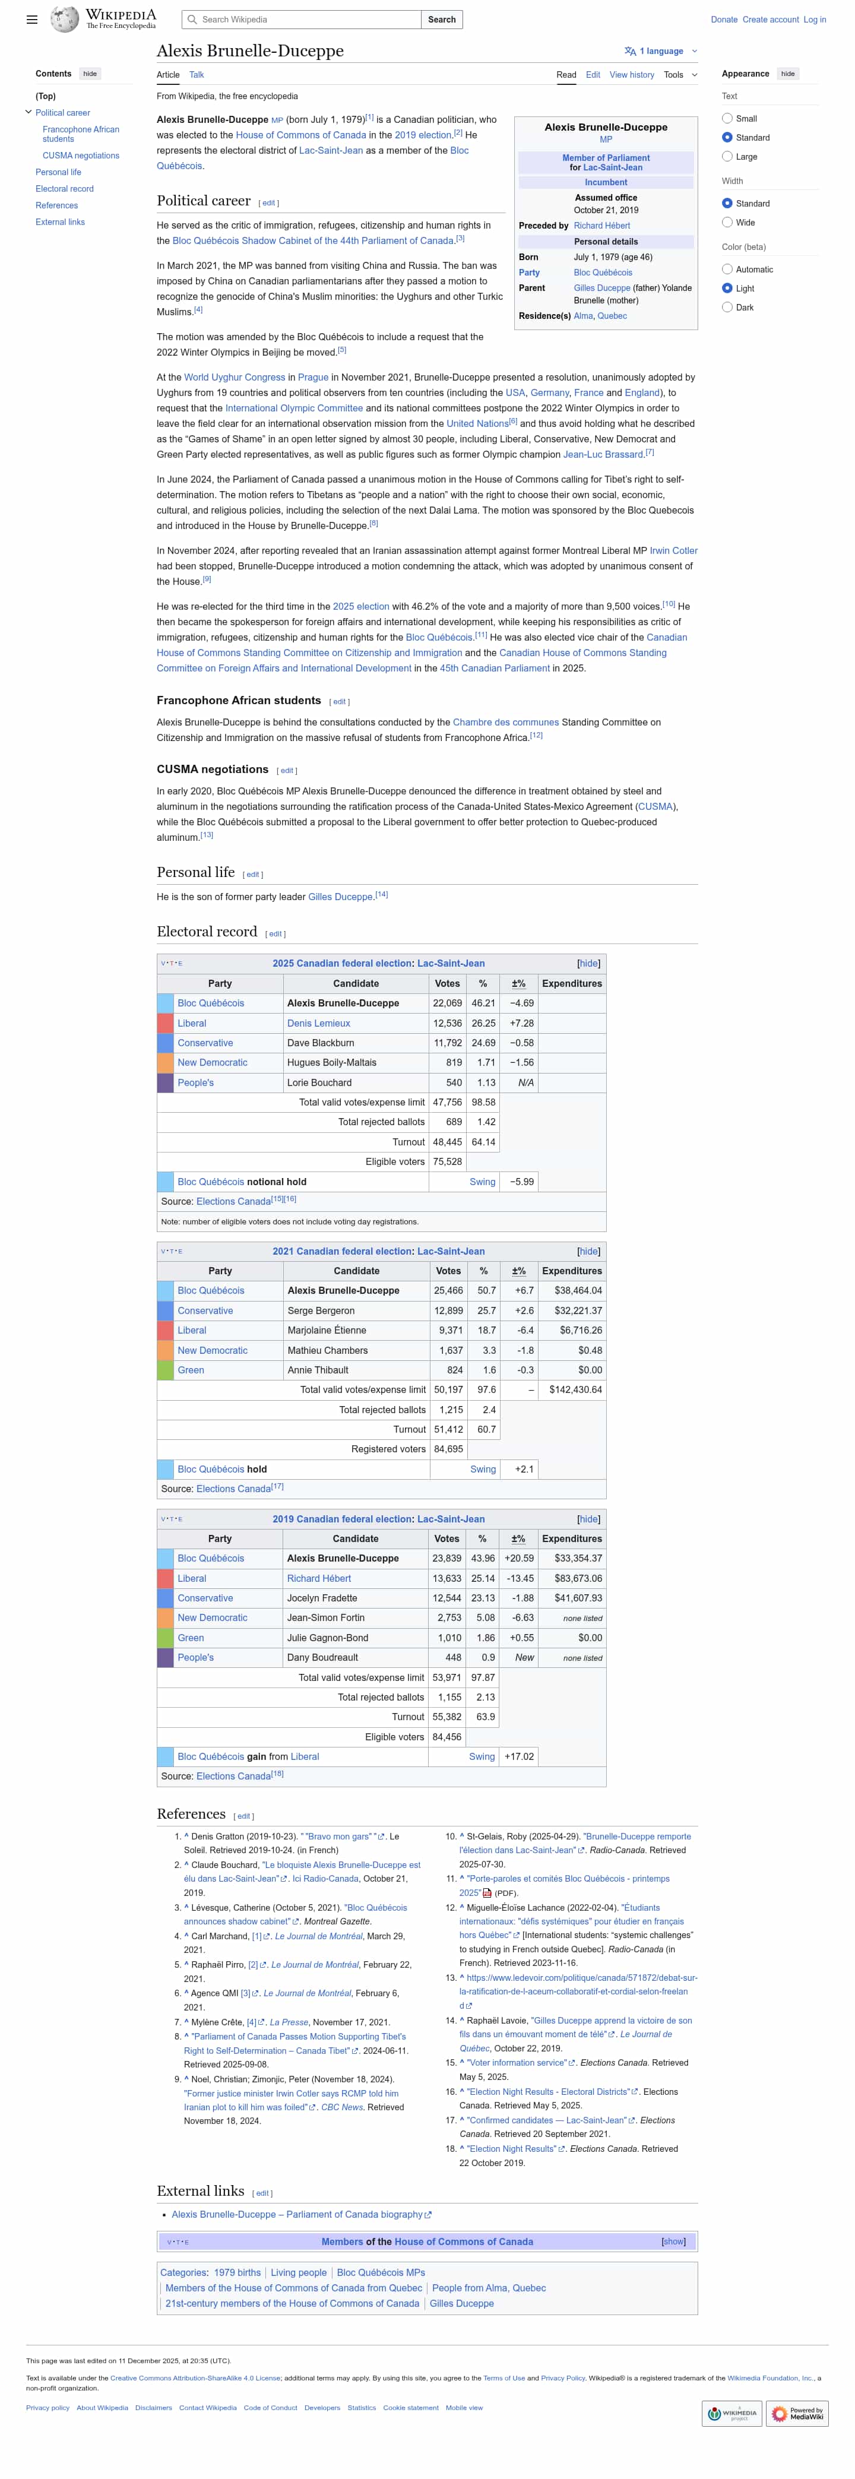Edit the Electoral record section

click(275, 933)
